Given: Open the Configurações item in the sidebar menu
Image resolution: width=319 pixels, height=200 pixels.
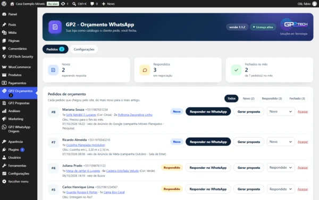Looking at the screenshot, I should [19, 174].
